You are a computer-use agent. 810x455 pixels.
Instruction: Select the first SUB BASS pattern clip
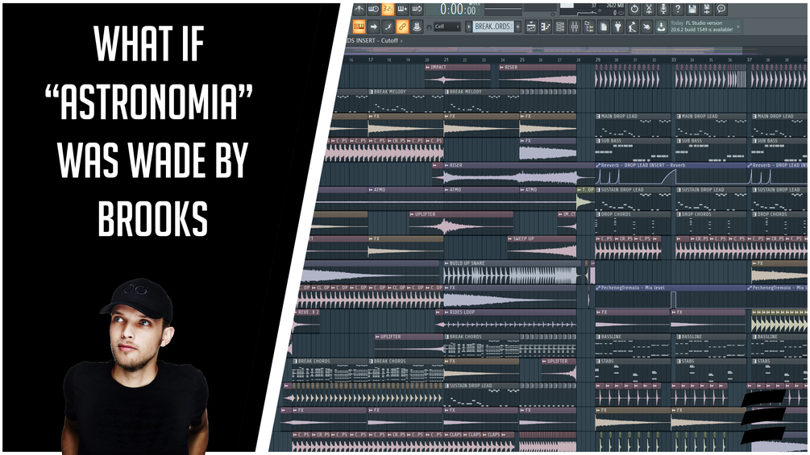click(x=633, y=149)
